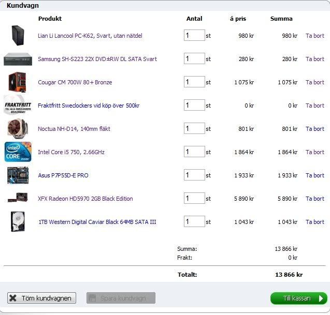This screenshot has width=330, height=315.
Task: Remove Cougar CM 700W via Ta bort
Action: point(315,82)
